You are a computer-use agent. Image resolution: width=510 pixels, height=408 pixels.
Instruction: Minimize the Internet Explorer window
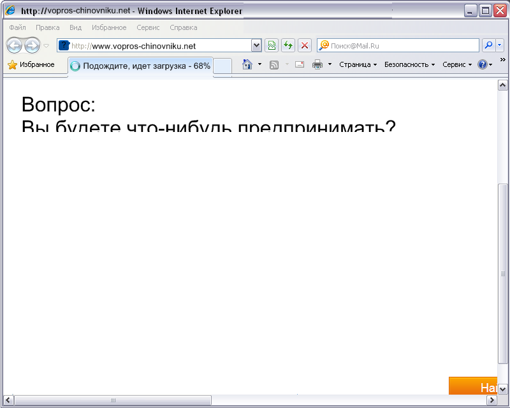(470, 11)
